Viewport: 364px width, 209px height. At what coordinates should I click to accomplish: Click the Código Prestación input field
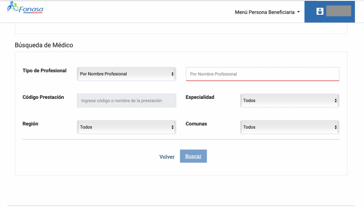click(126, 100)
